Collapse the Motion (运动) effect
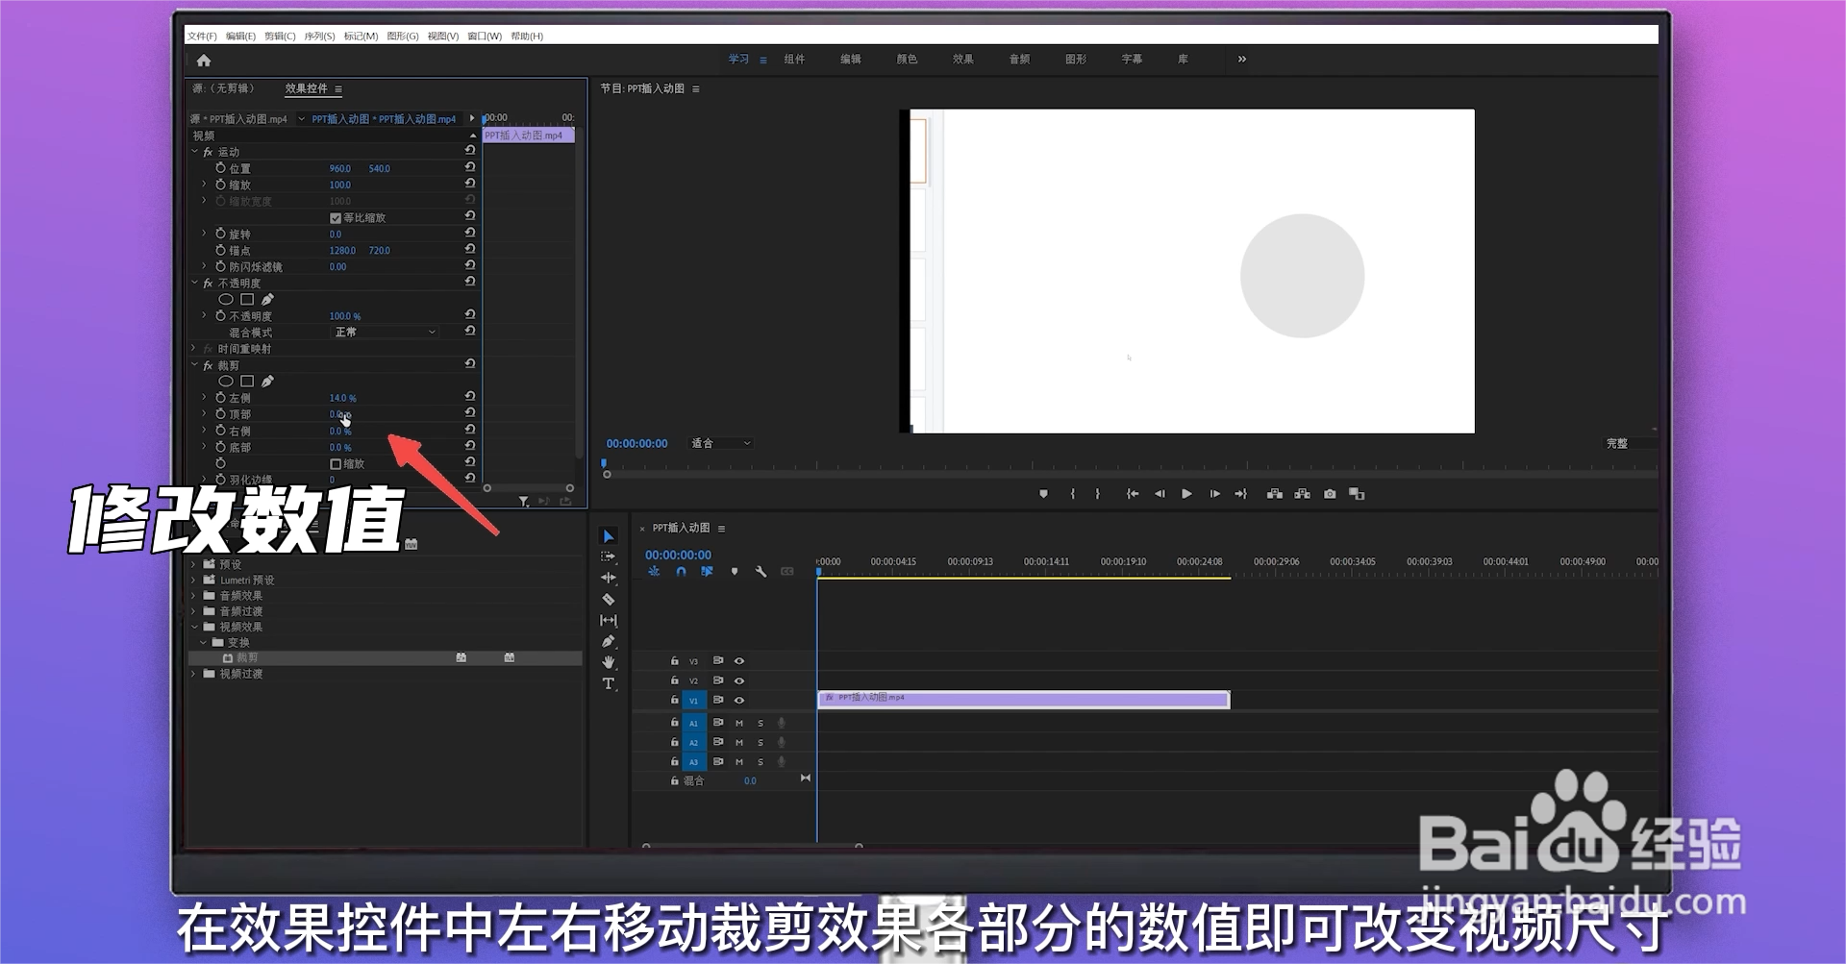This screenshot has height=964, width=1846. [x=194, y=152]
